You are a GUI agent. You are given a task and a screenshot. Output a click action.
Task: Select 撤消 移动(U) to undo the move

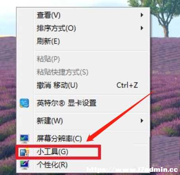(x=83, y=85)
